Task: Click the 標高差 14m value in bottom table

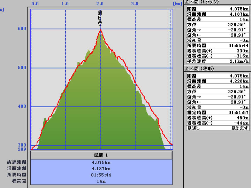Action: 101,181
